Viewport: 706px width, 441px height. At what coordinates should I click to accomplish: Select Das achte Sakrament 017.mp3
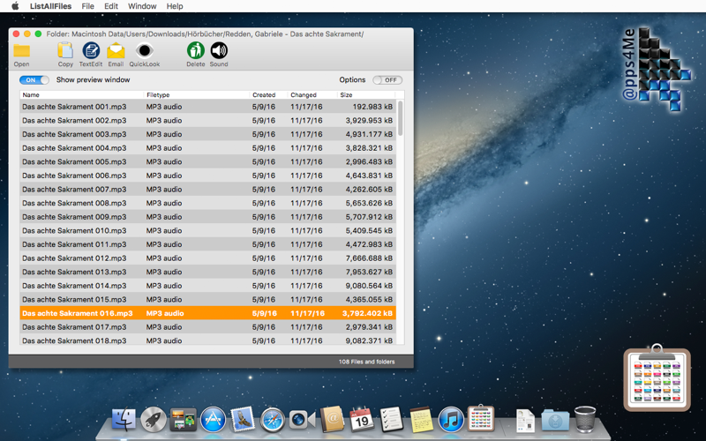(x=207, y=327)
